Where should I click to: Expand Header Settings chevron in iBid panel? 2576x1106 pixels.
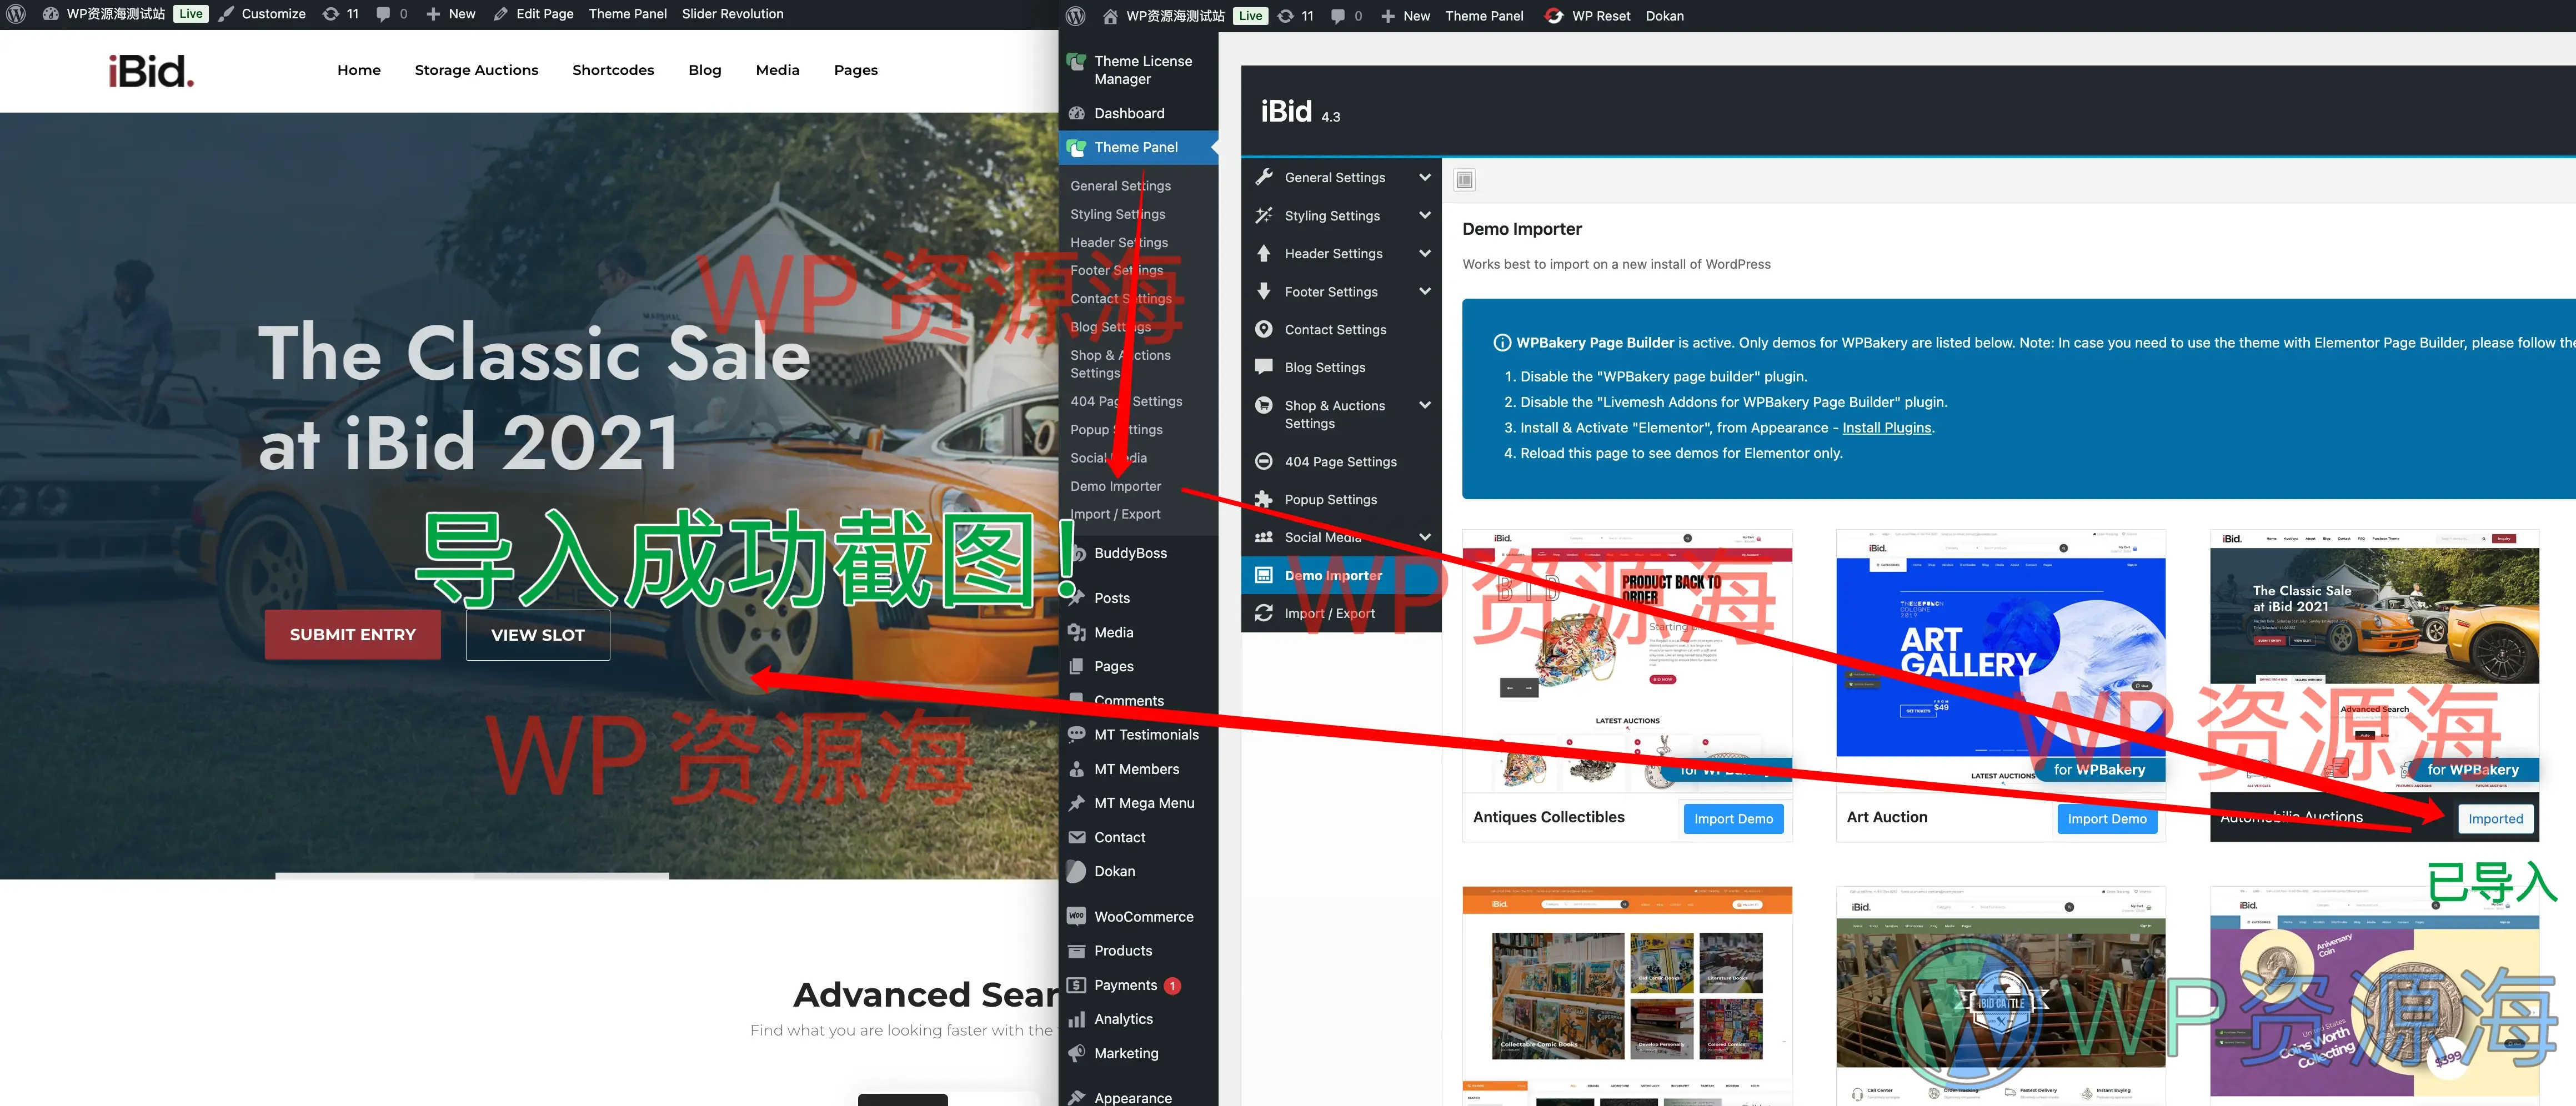pos(1425,253)
